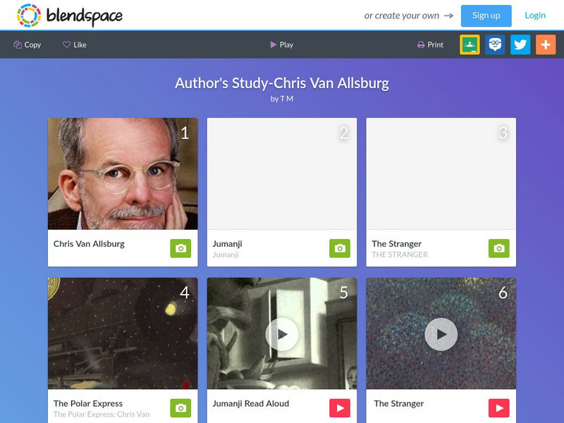Click camera icon on Jumanji tile

click(340, 248)
